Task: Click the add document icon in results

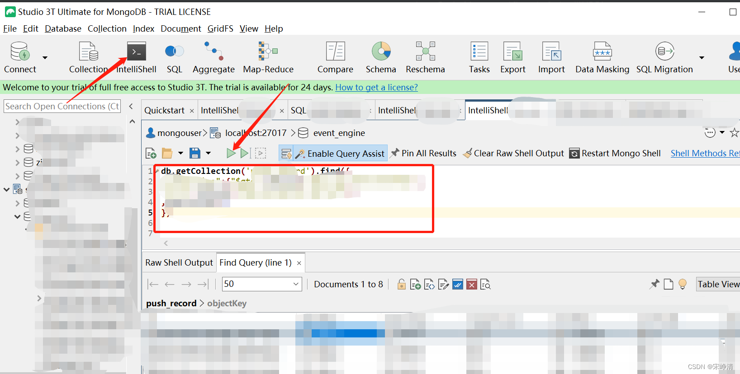Action: coord(415,284)
